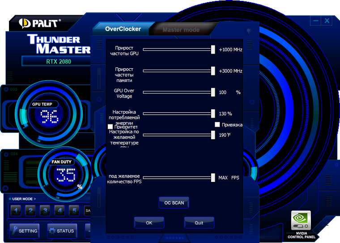
Task: Click the wrench icon on SETTING
Action: click(14, 231)
